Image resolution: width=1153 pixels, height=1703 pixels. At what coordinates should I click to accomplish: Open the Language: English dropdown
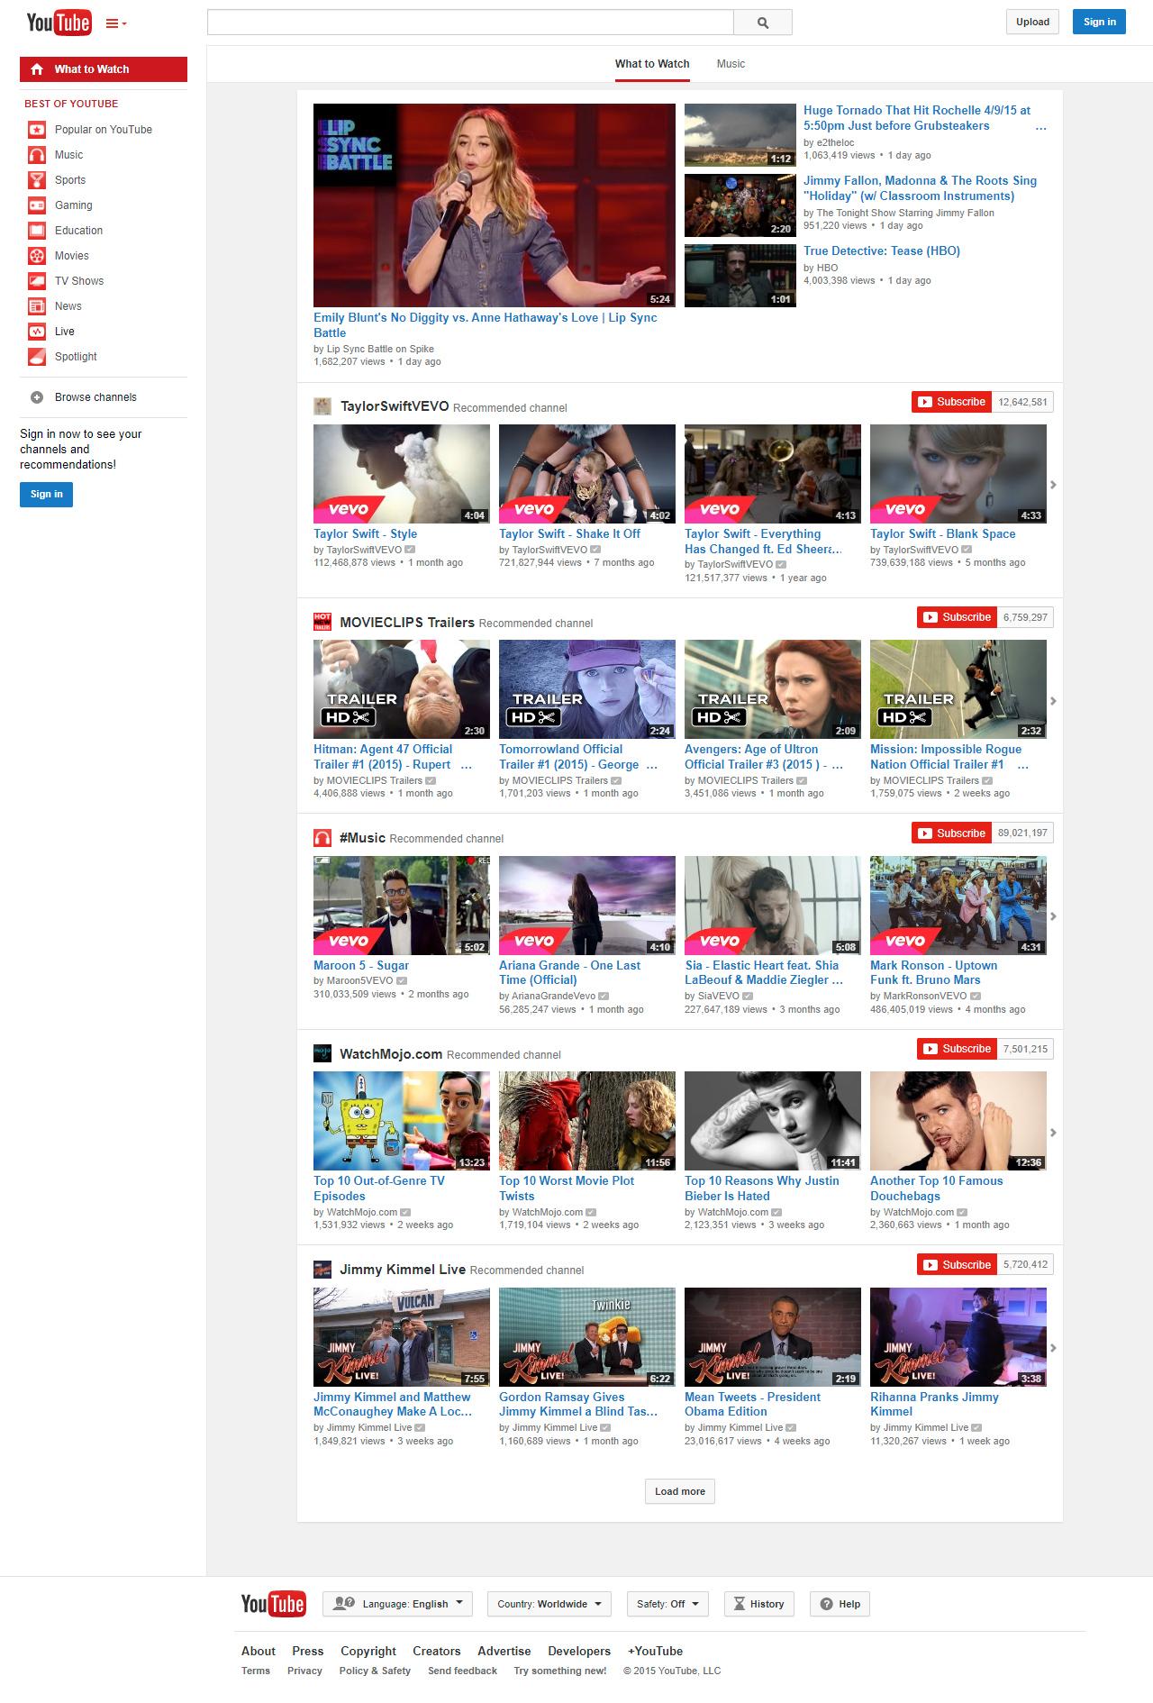click(397, 1604)
